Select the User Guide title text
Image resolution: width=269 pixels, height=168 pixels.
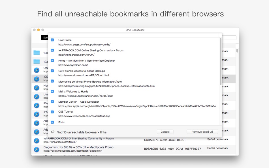click(x=65, y=40)
